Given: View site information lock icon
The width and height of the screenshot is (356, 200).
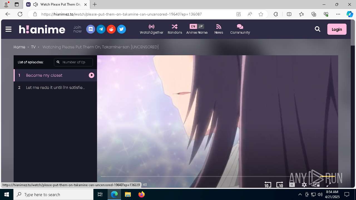Looking at the screenshot, I should click(x=35, y=14).
